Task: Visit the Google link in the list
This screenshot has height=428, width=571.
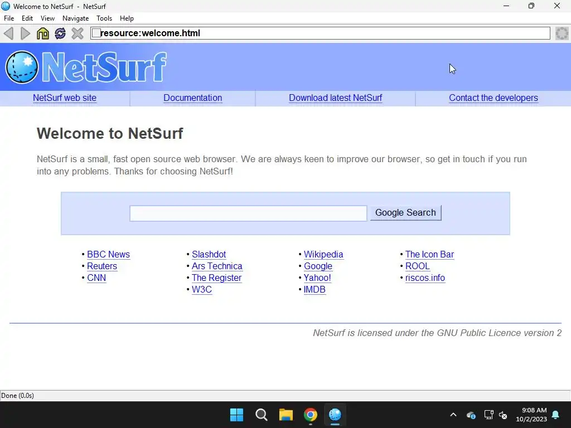Action: pyautogui.click(x=318, y=266)
